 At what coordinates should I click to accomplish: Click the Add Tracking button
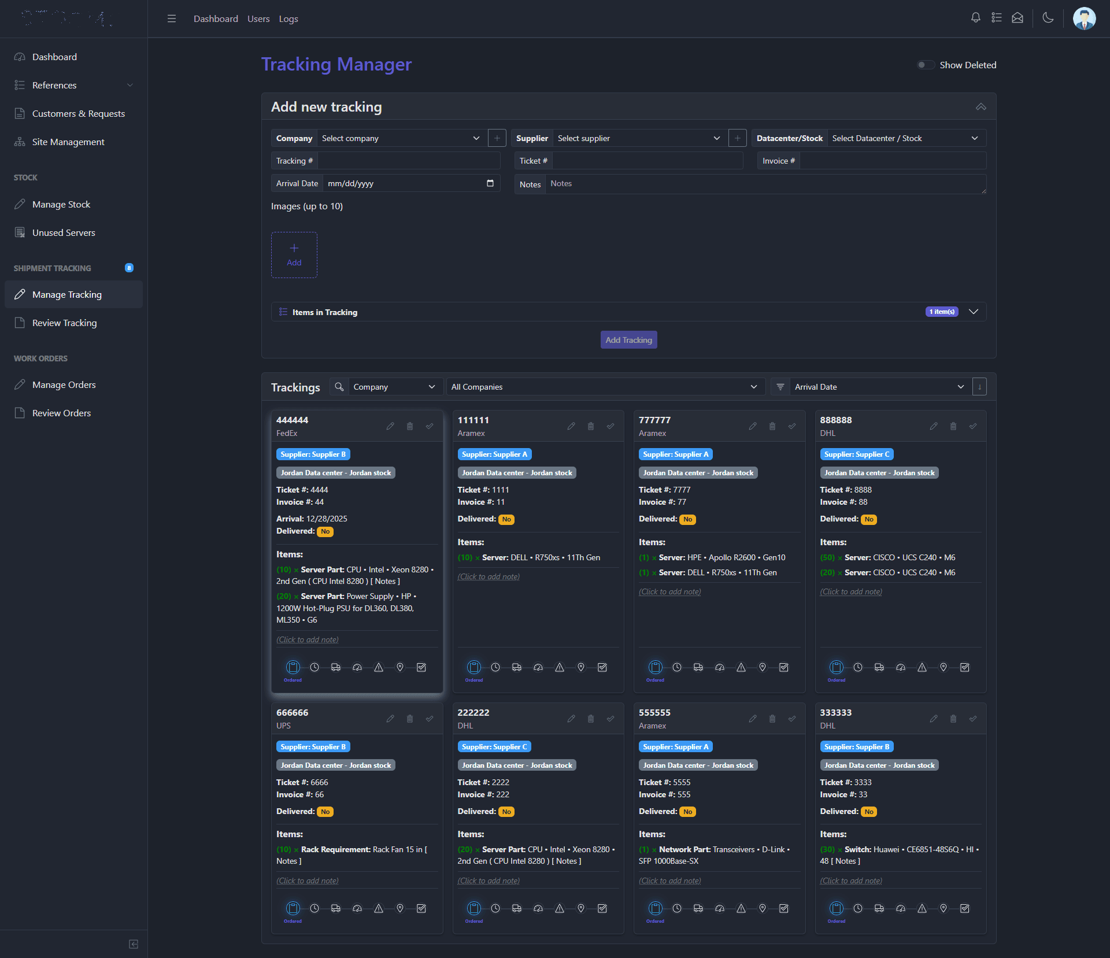point(629,340)
